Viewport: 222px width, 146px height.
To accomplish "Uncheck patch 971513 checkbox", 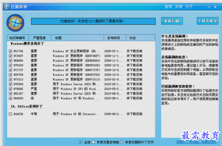I will click(10, 79).
